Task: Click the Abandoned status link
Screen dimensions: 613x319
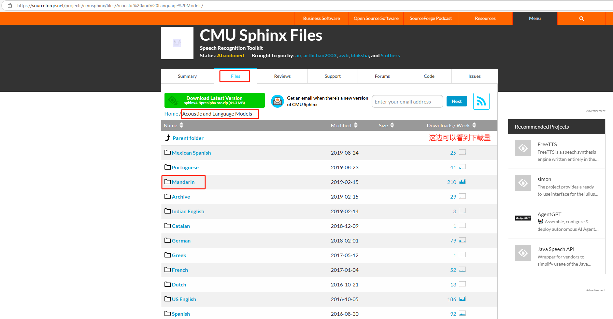Action: (231, 56)
